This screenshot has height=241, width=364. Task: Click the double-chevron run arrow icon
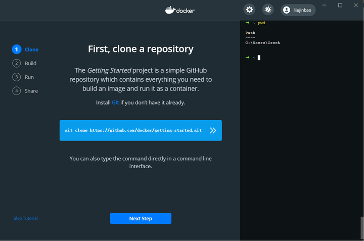click(213, 130)
